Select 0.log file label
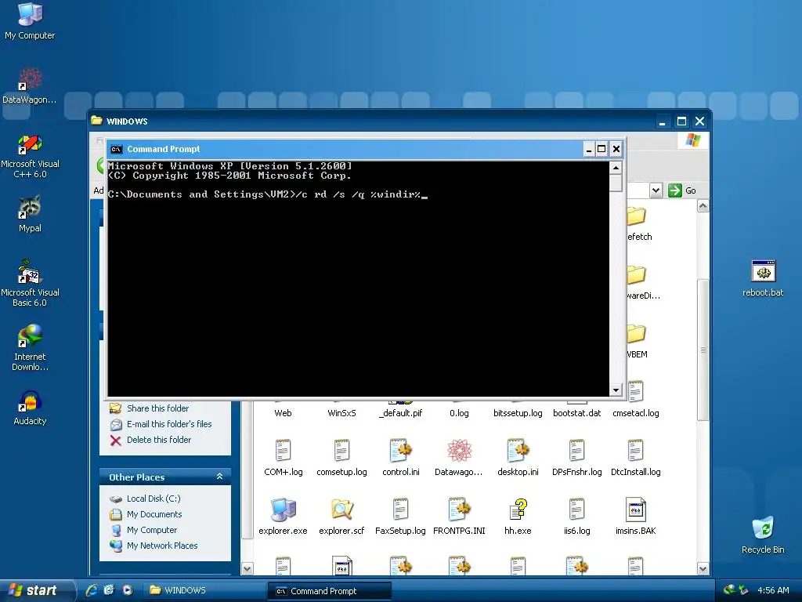Image resolution: width=802 pixels, height=602 pixels. point(459,413)
